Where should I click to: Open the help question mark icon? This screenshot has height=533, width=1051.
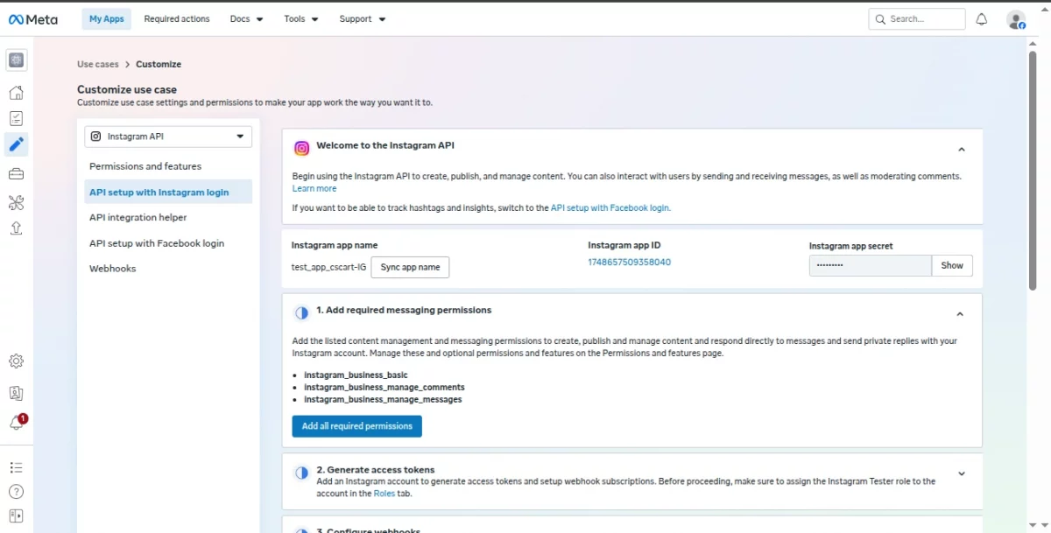17,492
